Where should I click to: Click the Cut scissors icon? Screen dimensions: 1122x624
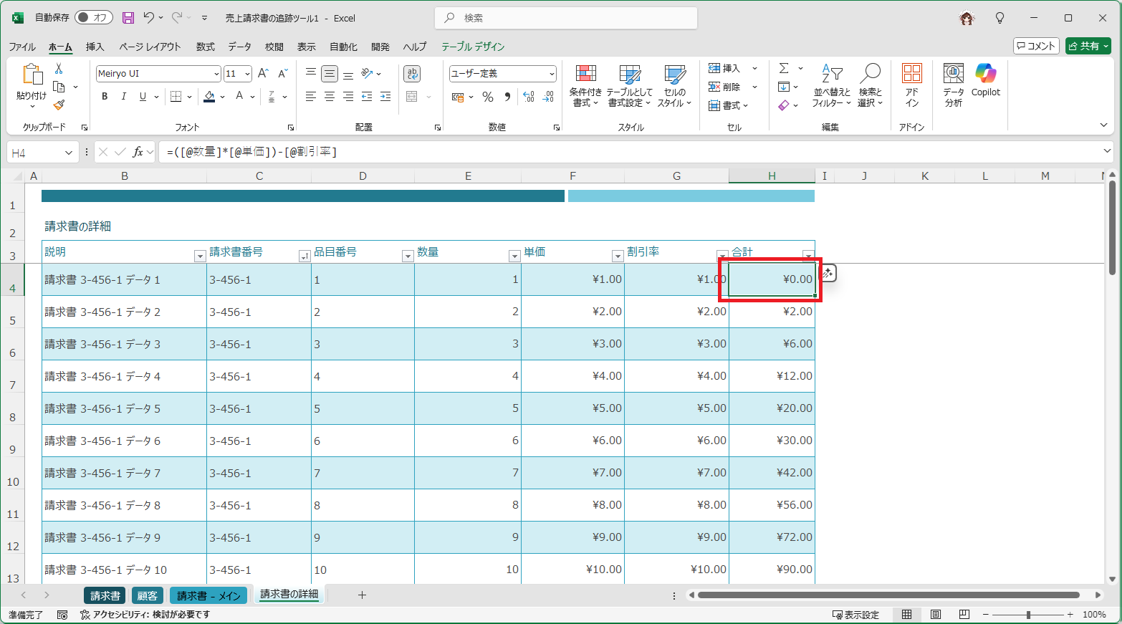tap(59, 69)
